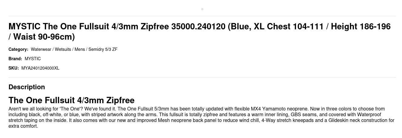Click the MYSTIC The One Fullsuit product title
402x138 pixels.
pyautogui.click(x=199, y=31)
